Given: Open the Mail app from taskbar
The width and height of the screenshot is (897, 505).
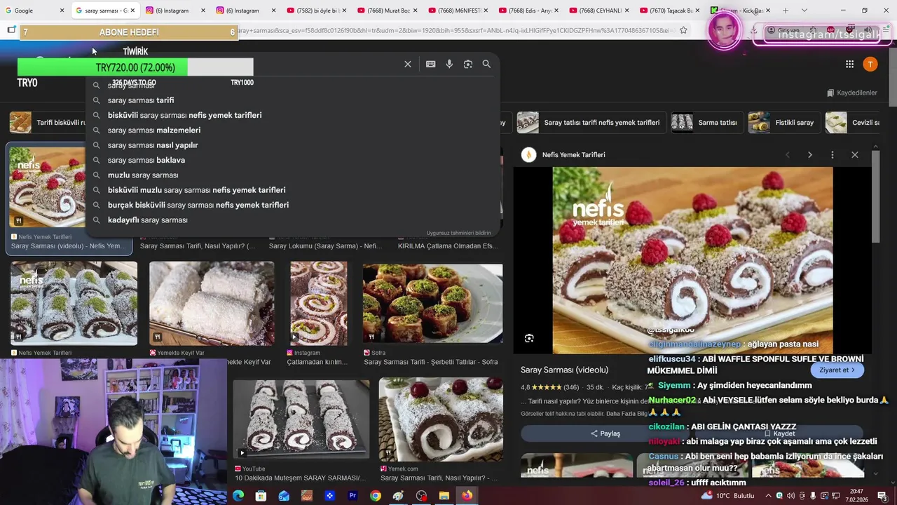Looking at the screenshot, I should pos(284,496).
